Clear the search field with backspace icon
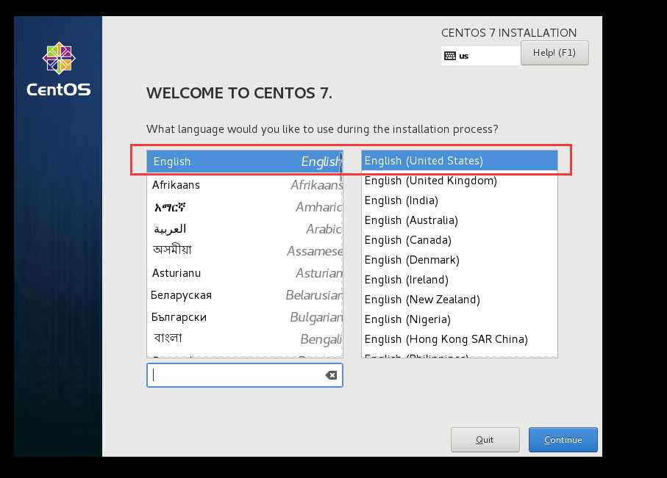This screenshot has height=478, width=667. click(x=331, y=375)
